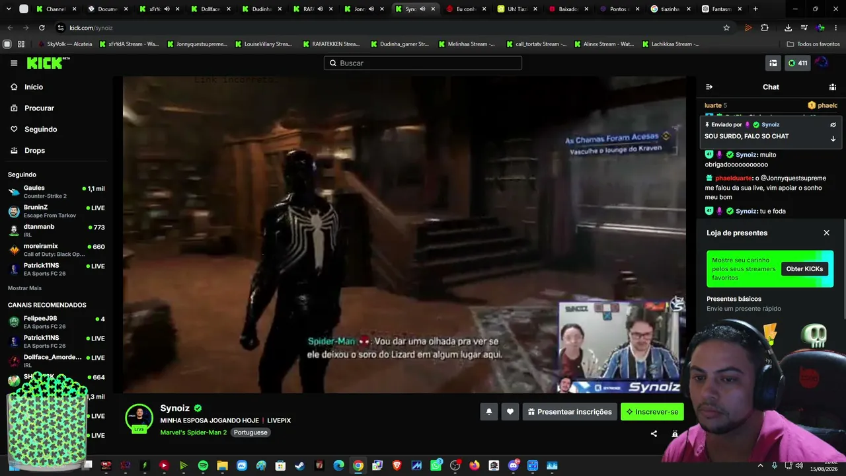This screenshot has width=846, height=476.
Task: Show hidden system tray icons
Action: [762, 465]
